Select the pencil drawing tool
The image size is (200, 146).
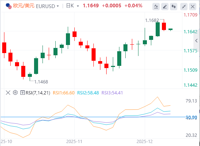click(x=165, y=6)
